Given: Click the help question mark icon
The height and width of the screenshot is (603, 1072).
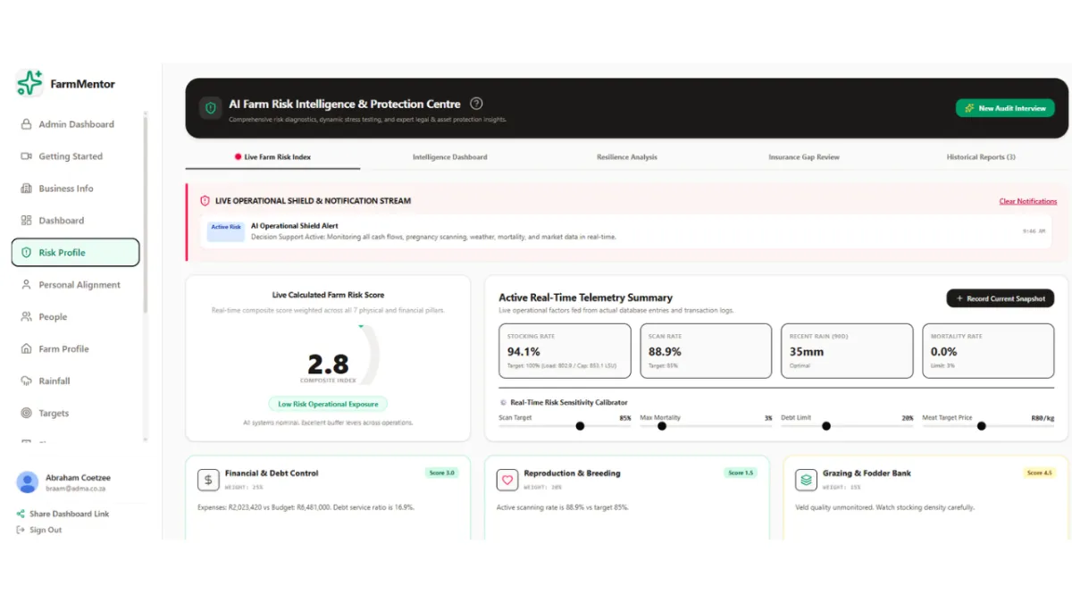Looking at the screenshot, I should (x=477, y=104).
